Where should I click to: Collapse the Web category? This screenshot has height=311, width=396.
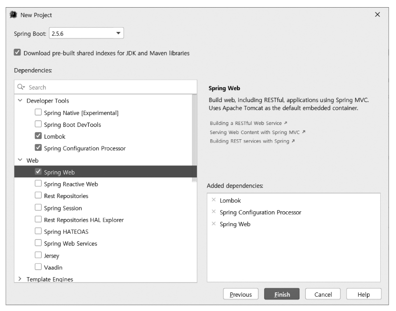click(x=20, y=160)
